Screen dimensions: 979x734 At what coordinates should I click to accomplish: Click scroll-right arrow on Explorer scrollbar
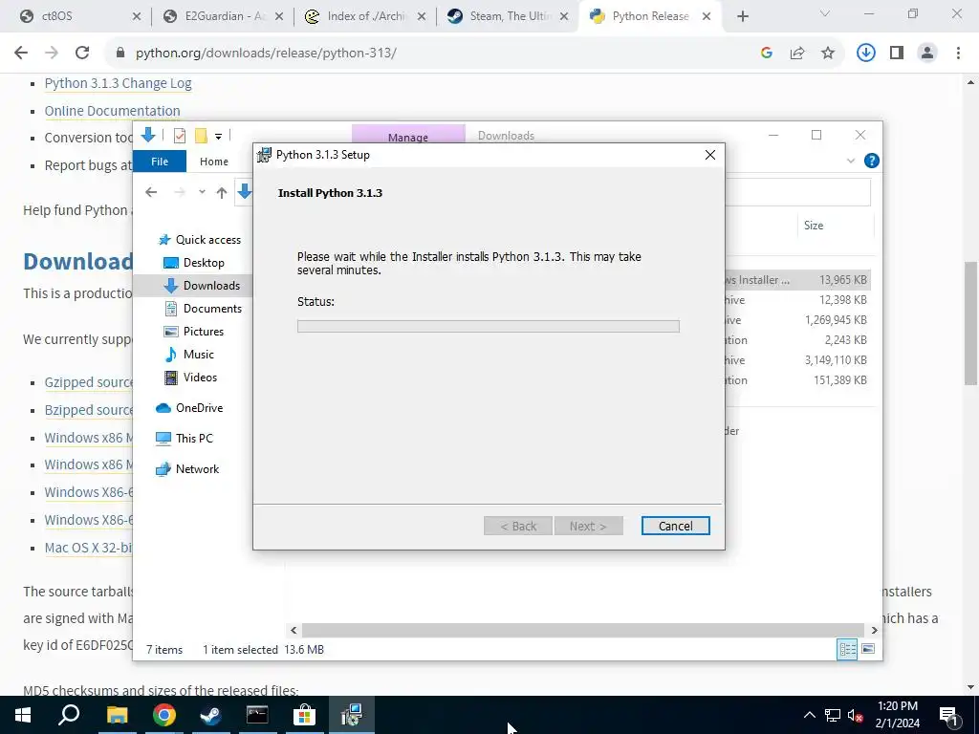pyautogui.click(x=874, y=631)
